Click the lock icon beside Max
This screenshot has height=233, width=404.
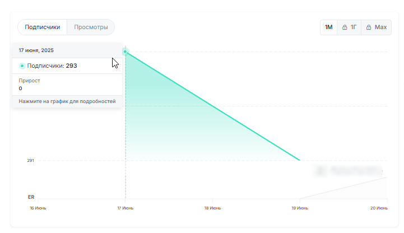pyautogui.click(x=369, y=27)
